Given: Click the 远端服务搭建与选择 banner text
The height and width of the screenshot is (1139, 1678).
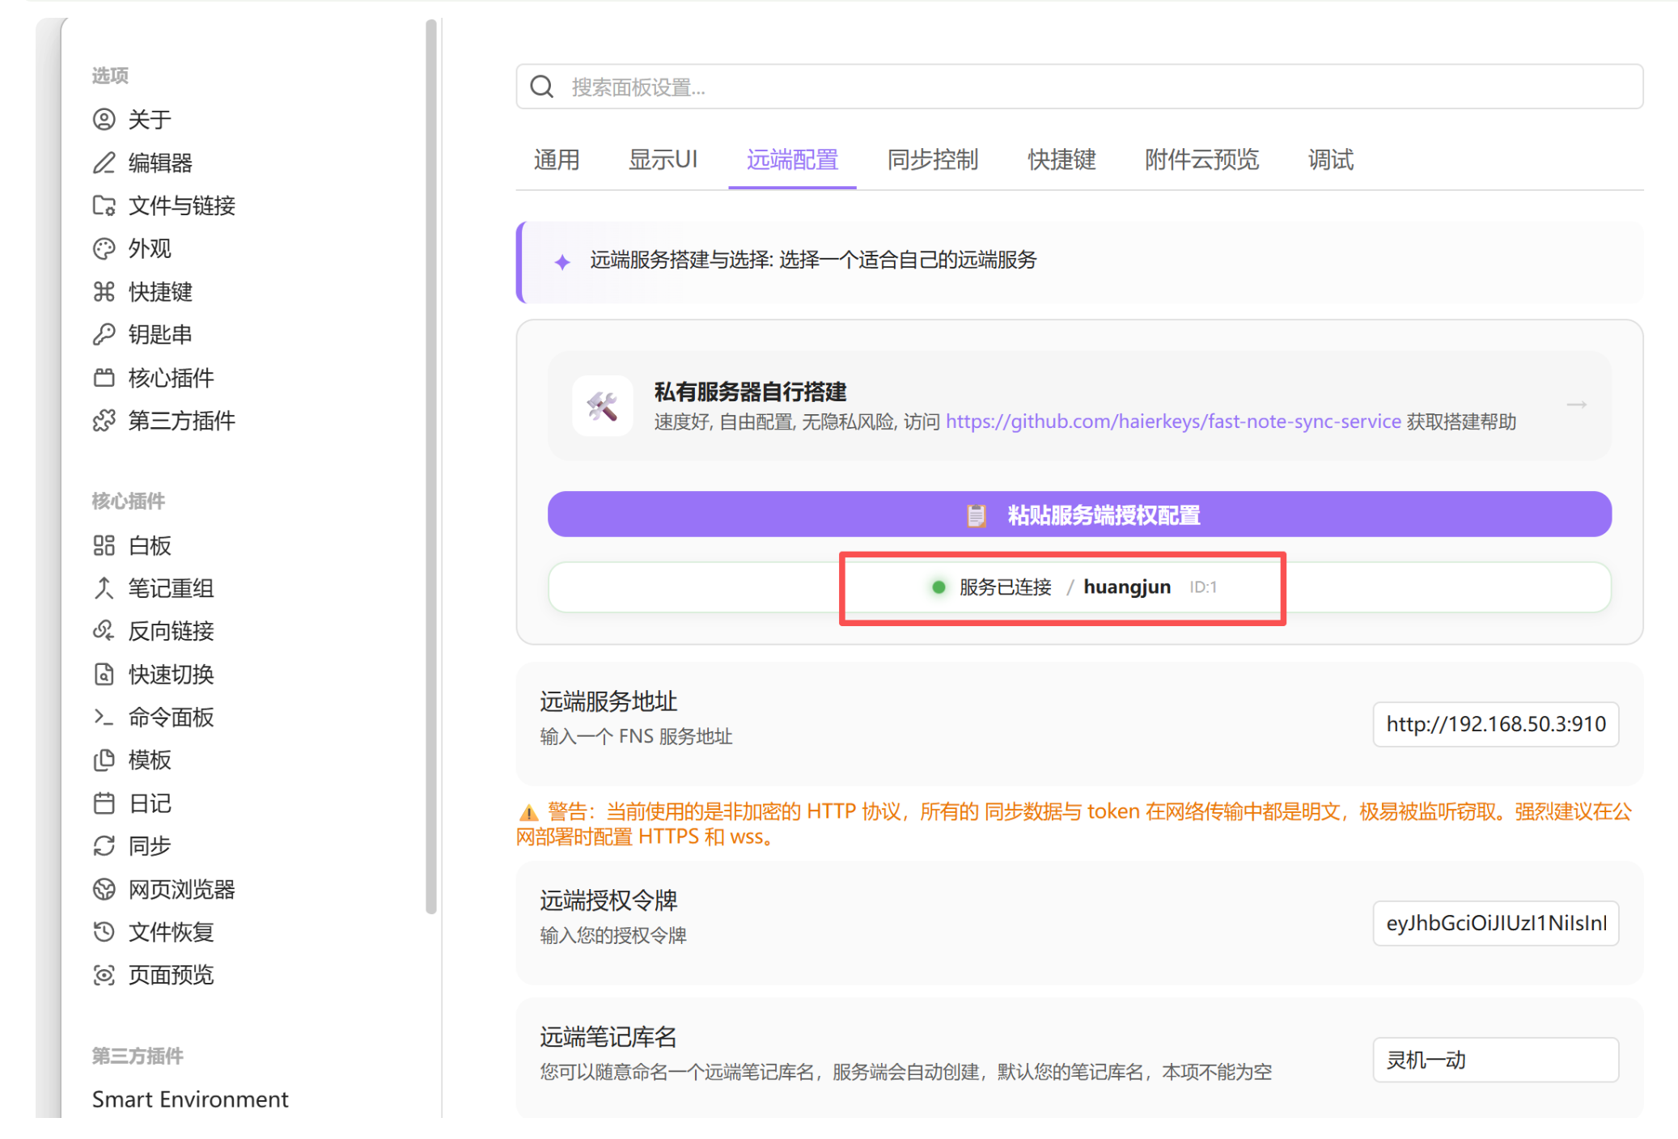Looking at the screenshot, I should click(813, 260).
